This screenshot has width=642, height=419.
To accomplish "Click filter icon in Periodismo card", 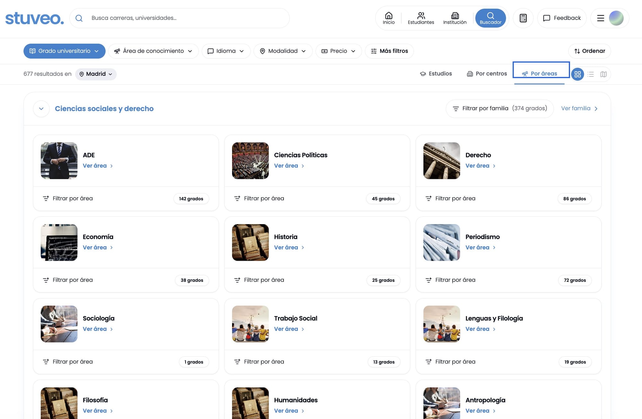I will 429,280.
